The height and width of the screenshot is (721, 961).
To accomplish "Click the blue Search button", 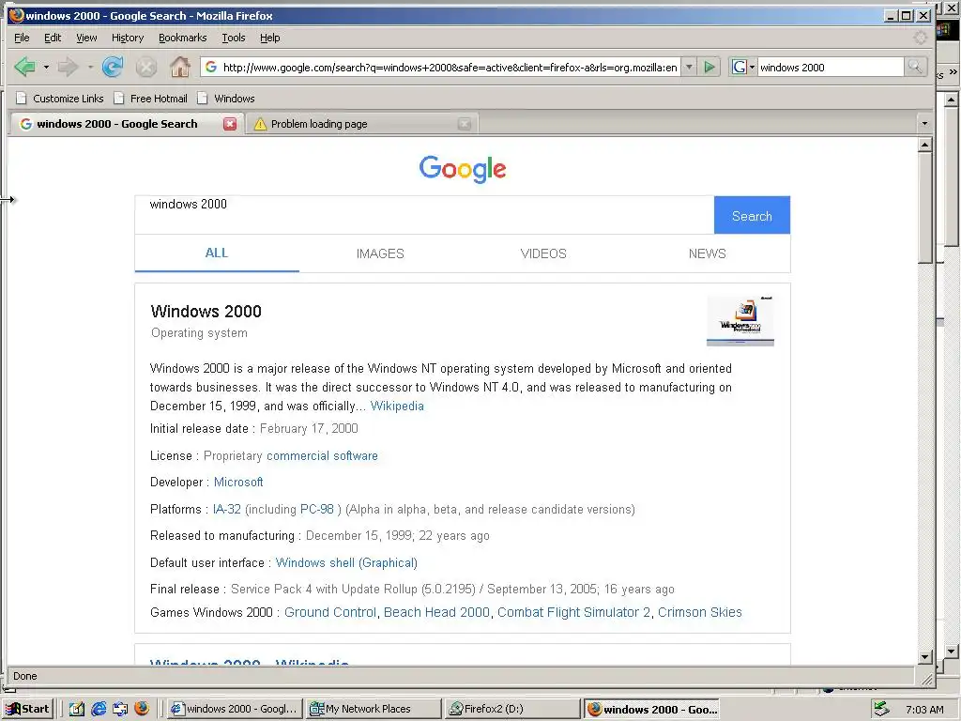I will (x=752, y=215).
